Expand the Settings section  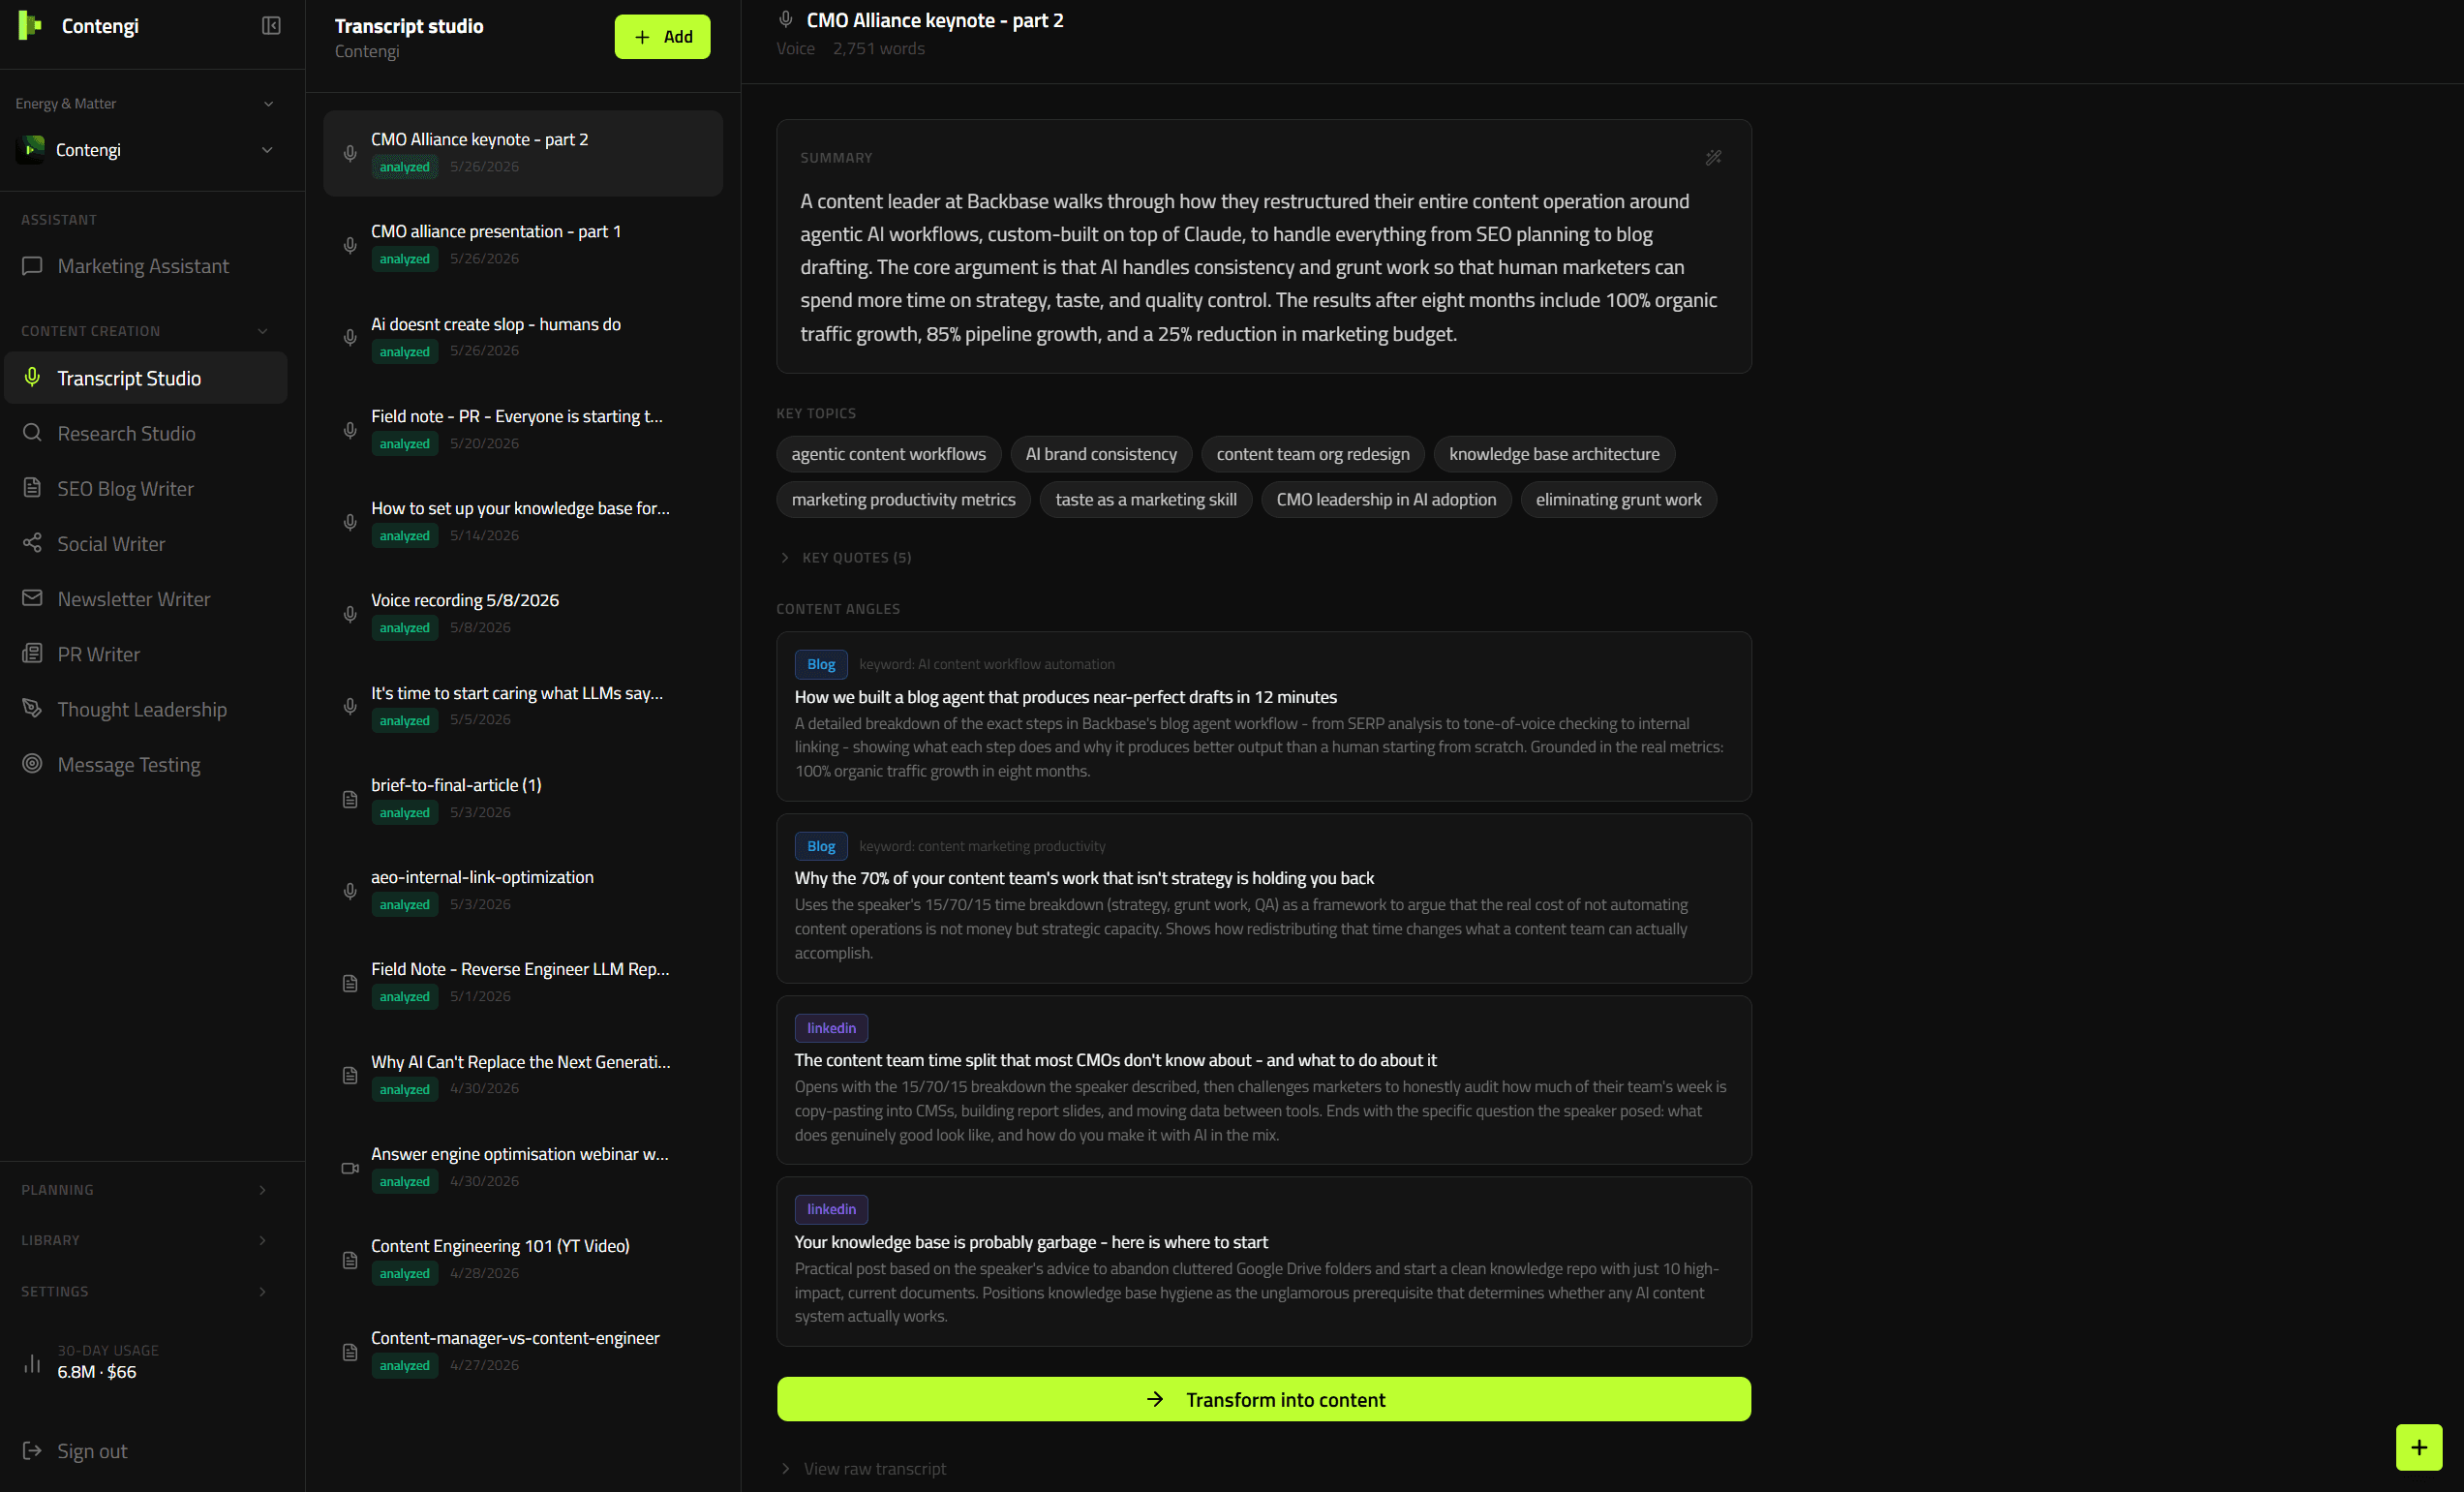(145, 1291)
